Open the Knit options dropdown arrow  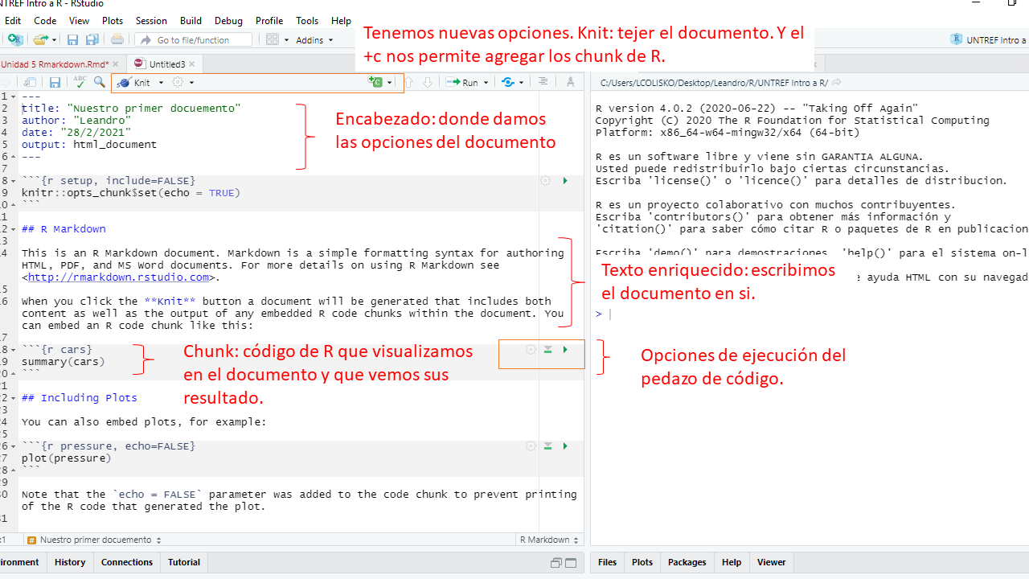click(x=161, y=83)
